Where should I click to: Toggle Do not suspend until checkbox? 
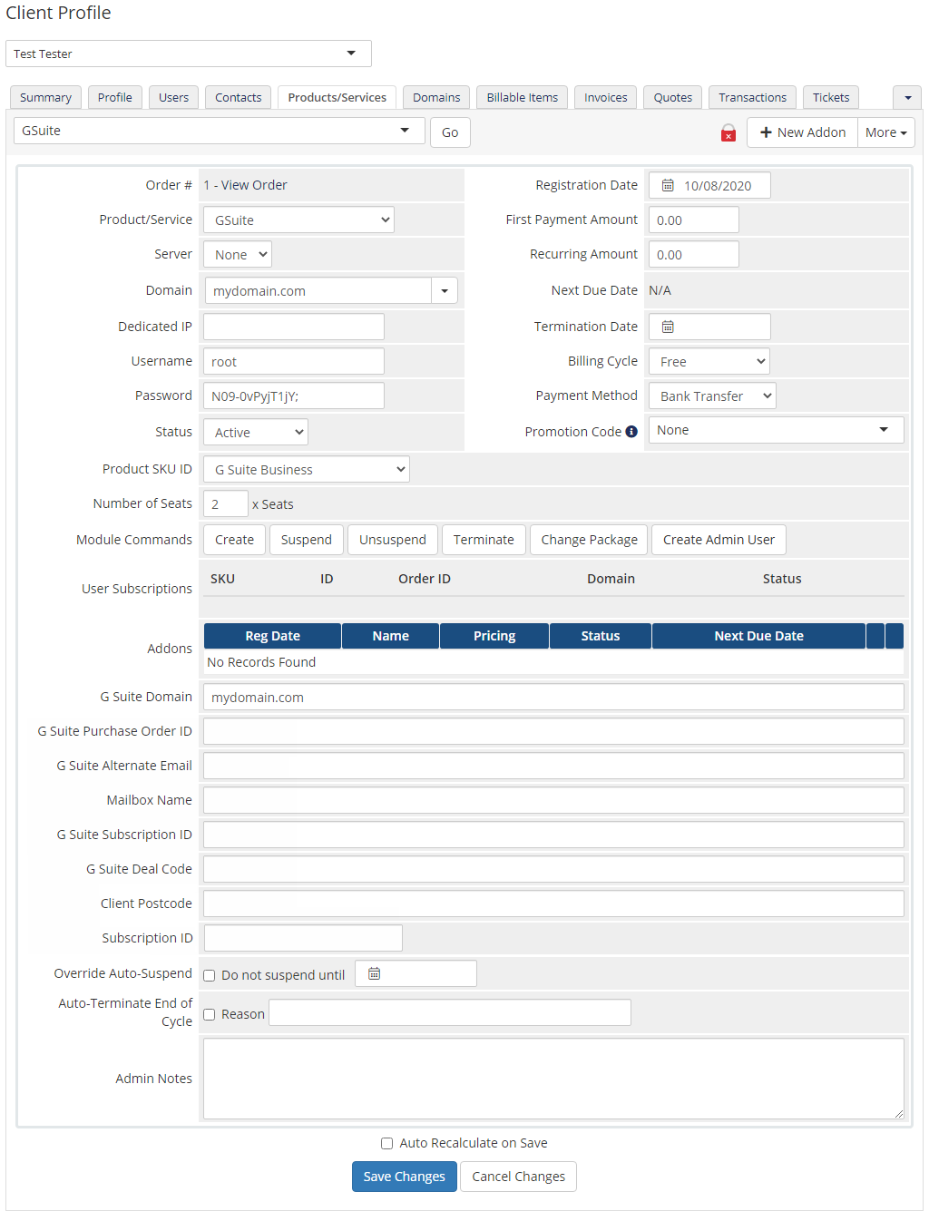(210, 975)
